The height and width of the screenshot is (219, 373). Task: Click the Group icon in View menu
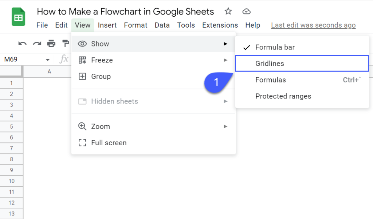[82, 76]
